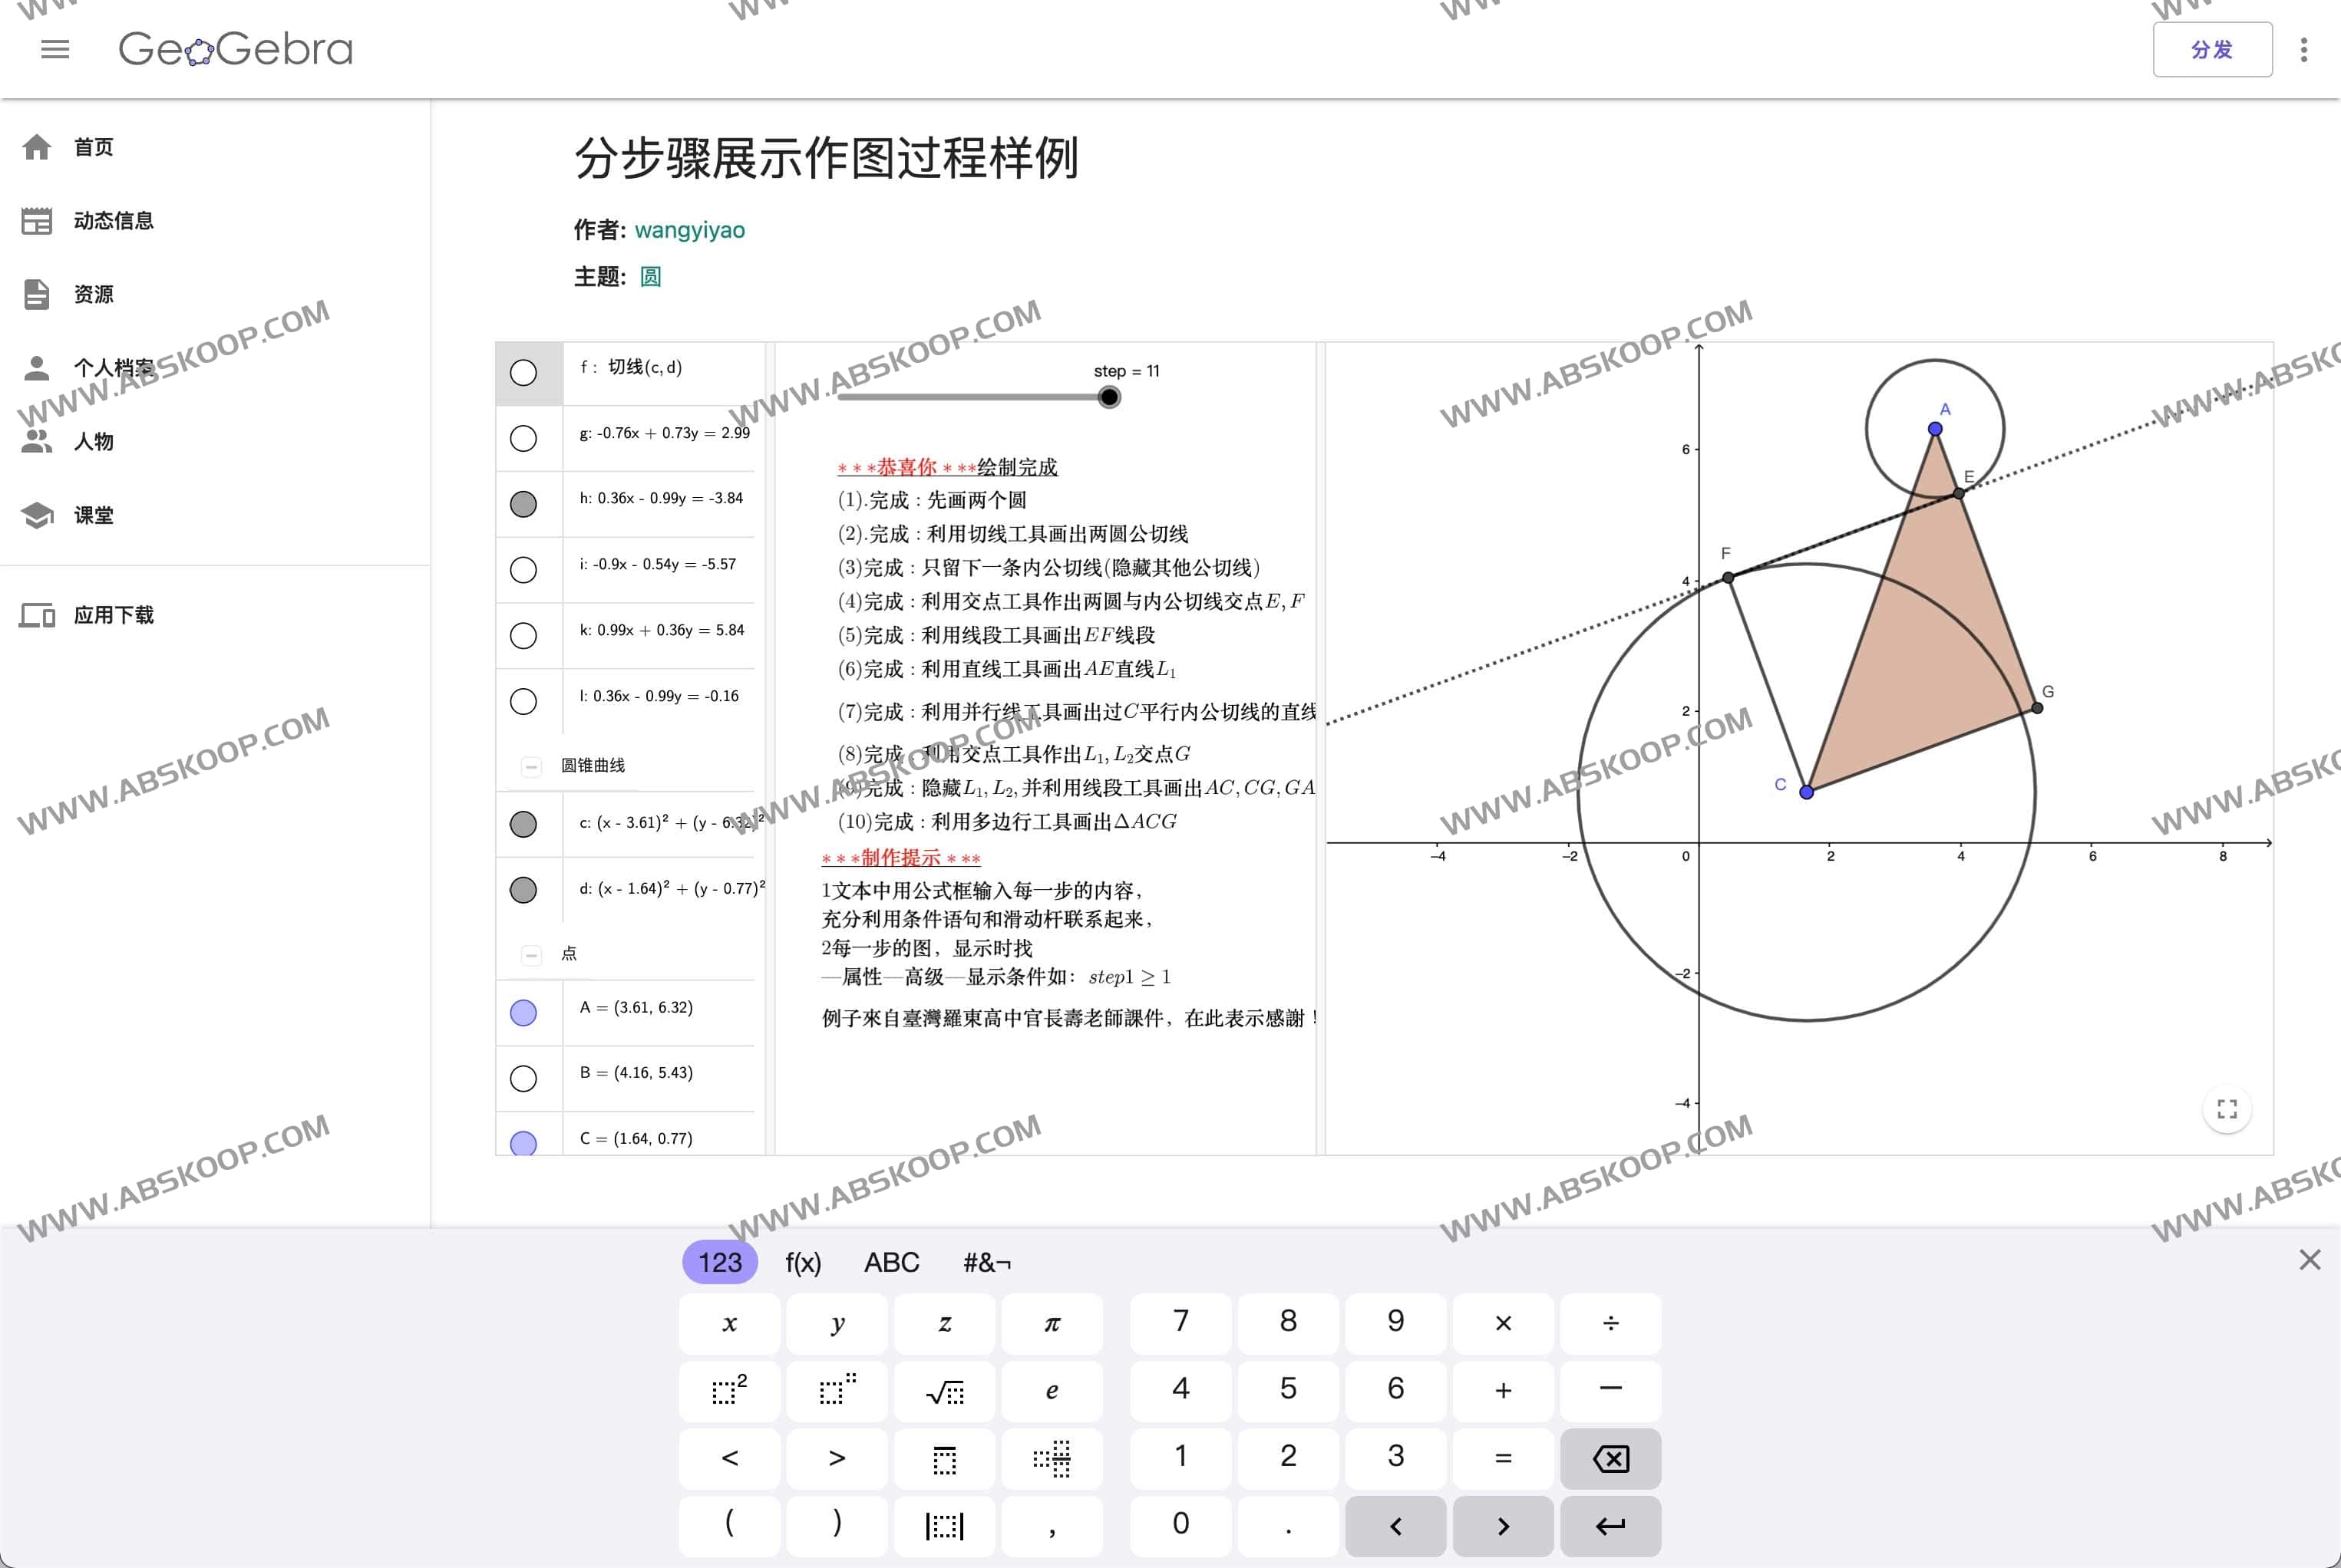The width and height of the screenshot is (2341, 1568).
Task: Open 资源 in the sidebar
Action: (x=92, y=294)
